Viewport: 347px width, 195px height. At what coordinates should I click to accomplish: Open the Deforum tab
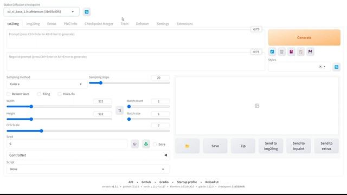point(142,24)
